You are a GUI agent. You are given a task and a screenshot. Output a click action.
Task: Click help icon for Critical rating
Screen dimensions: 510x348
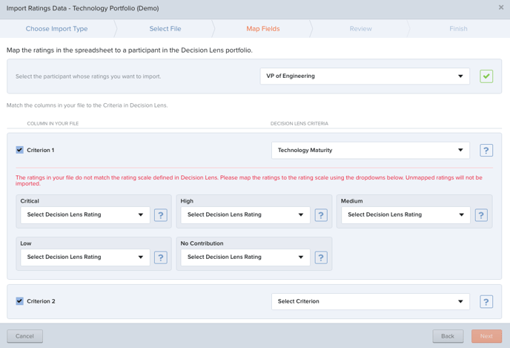(160, 215)
